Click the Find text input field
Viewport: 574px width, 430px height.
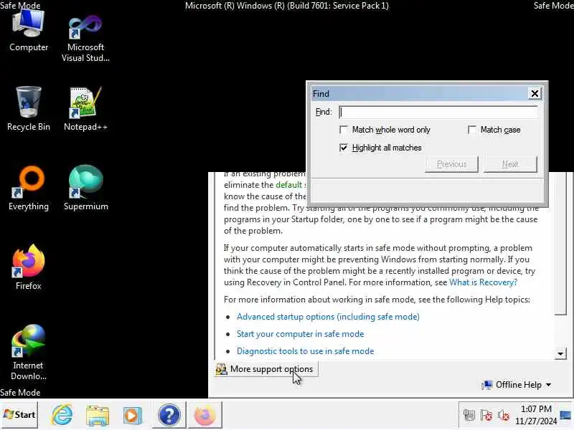438,113
